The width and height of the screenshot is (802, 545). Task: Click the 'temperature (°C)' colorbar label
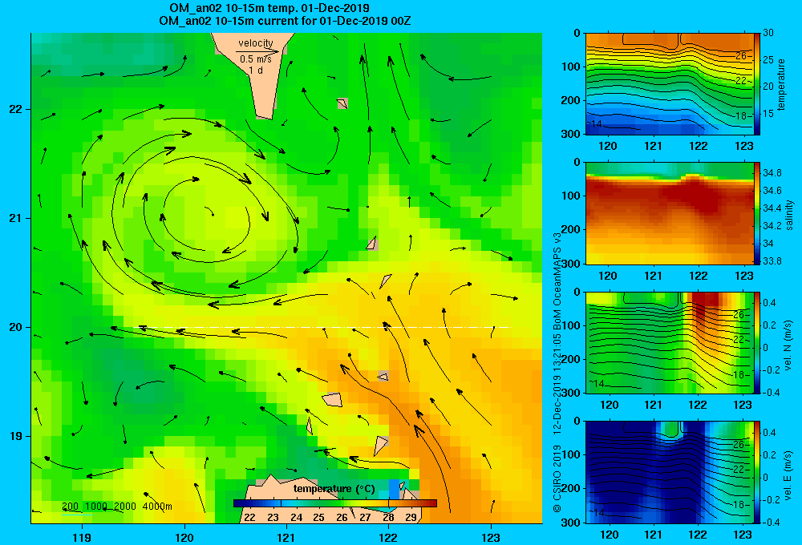[334, 489]
